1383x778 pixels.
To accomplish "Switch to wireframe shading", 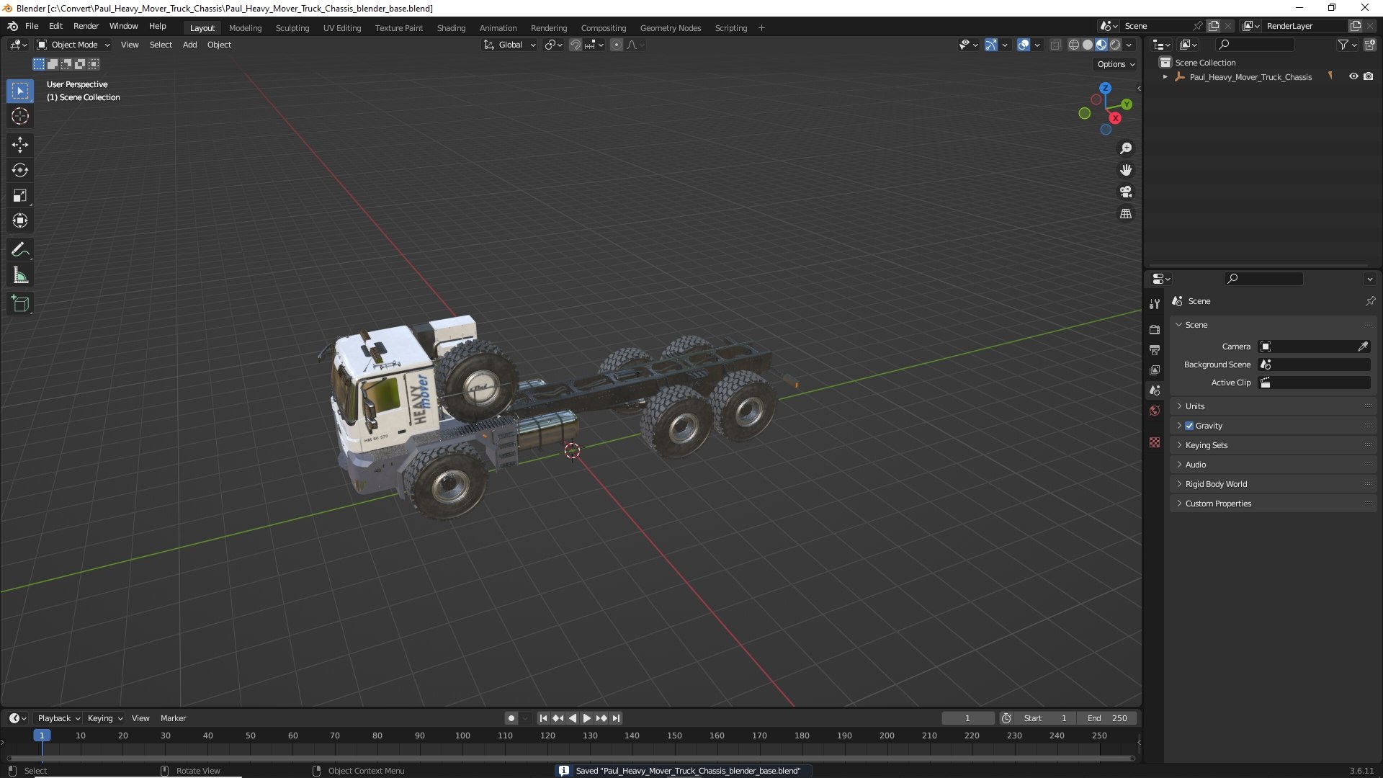I will [x=1073, y=45].
